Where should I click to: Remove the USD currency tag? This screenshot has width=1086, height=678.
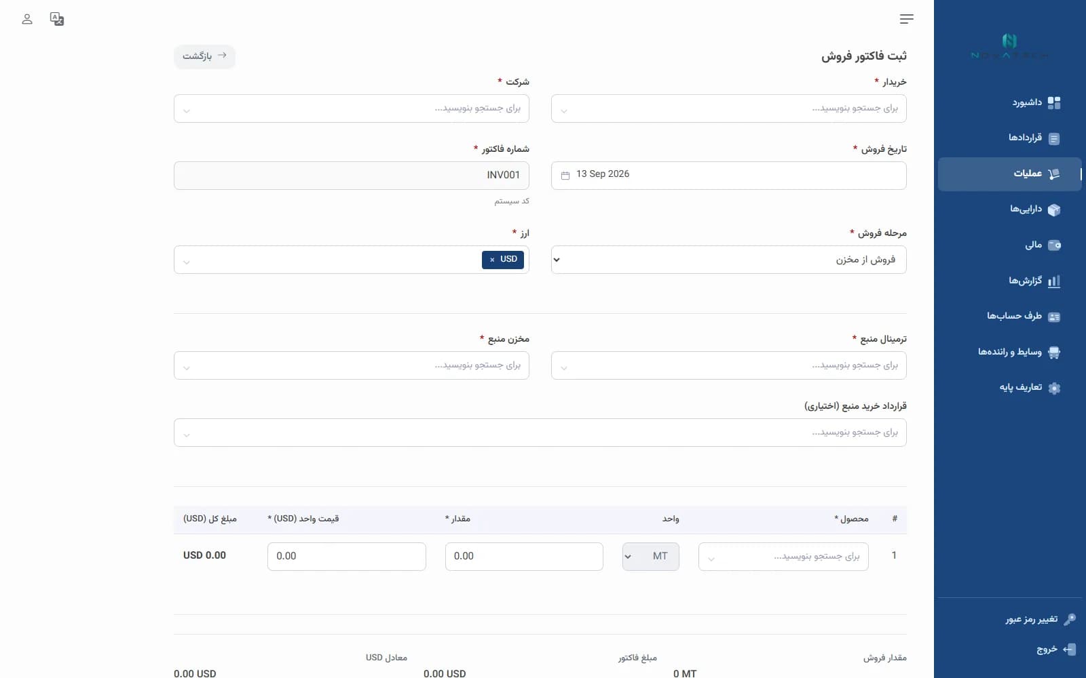(492, 260)
